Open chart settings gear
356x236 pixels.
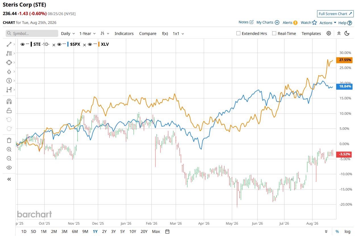(x=329, y=33)
